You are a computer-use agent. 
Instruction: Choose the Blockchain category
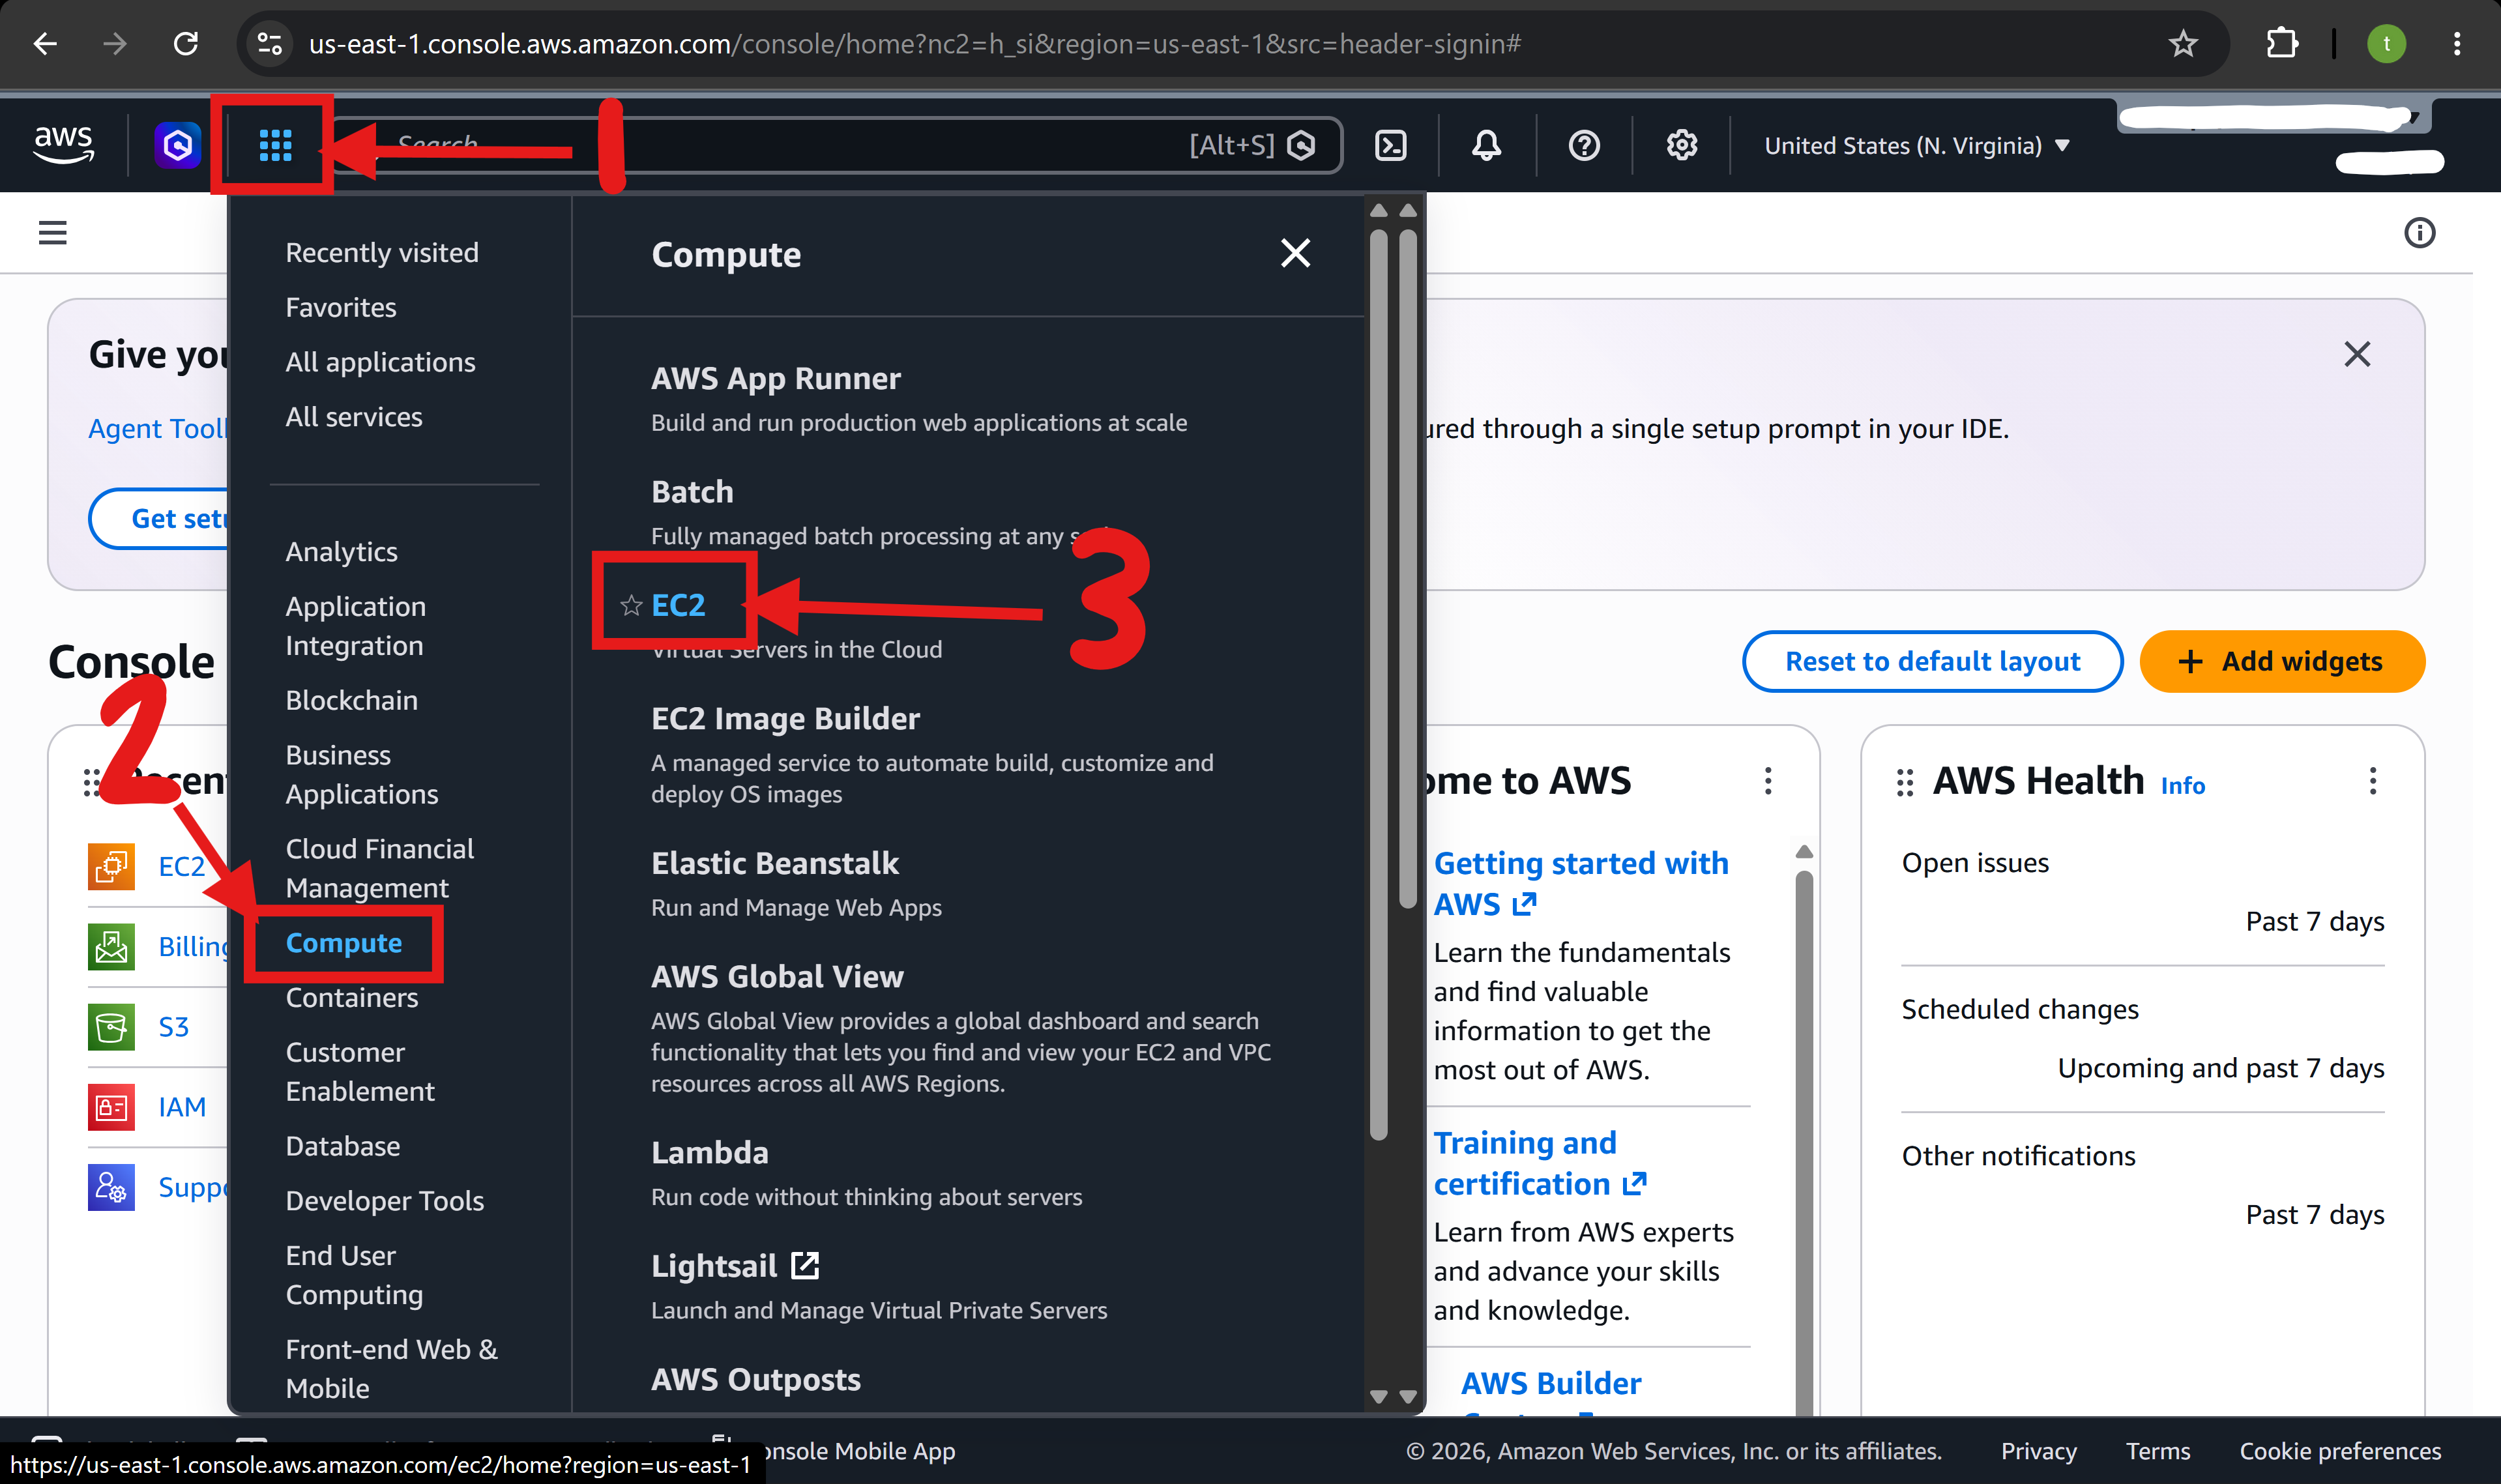352,700
